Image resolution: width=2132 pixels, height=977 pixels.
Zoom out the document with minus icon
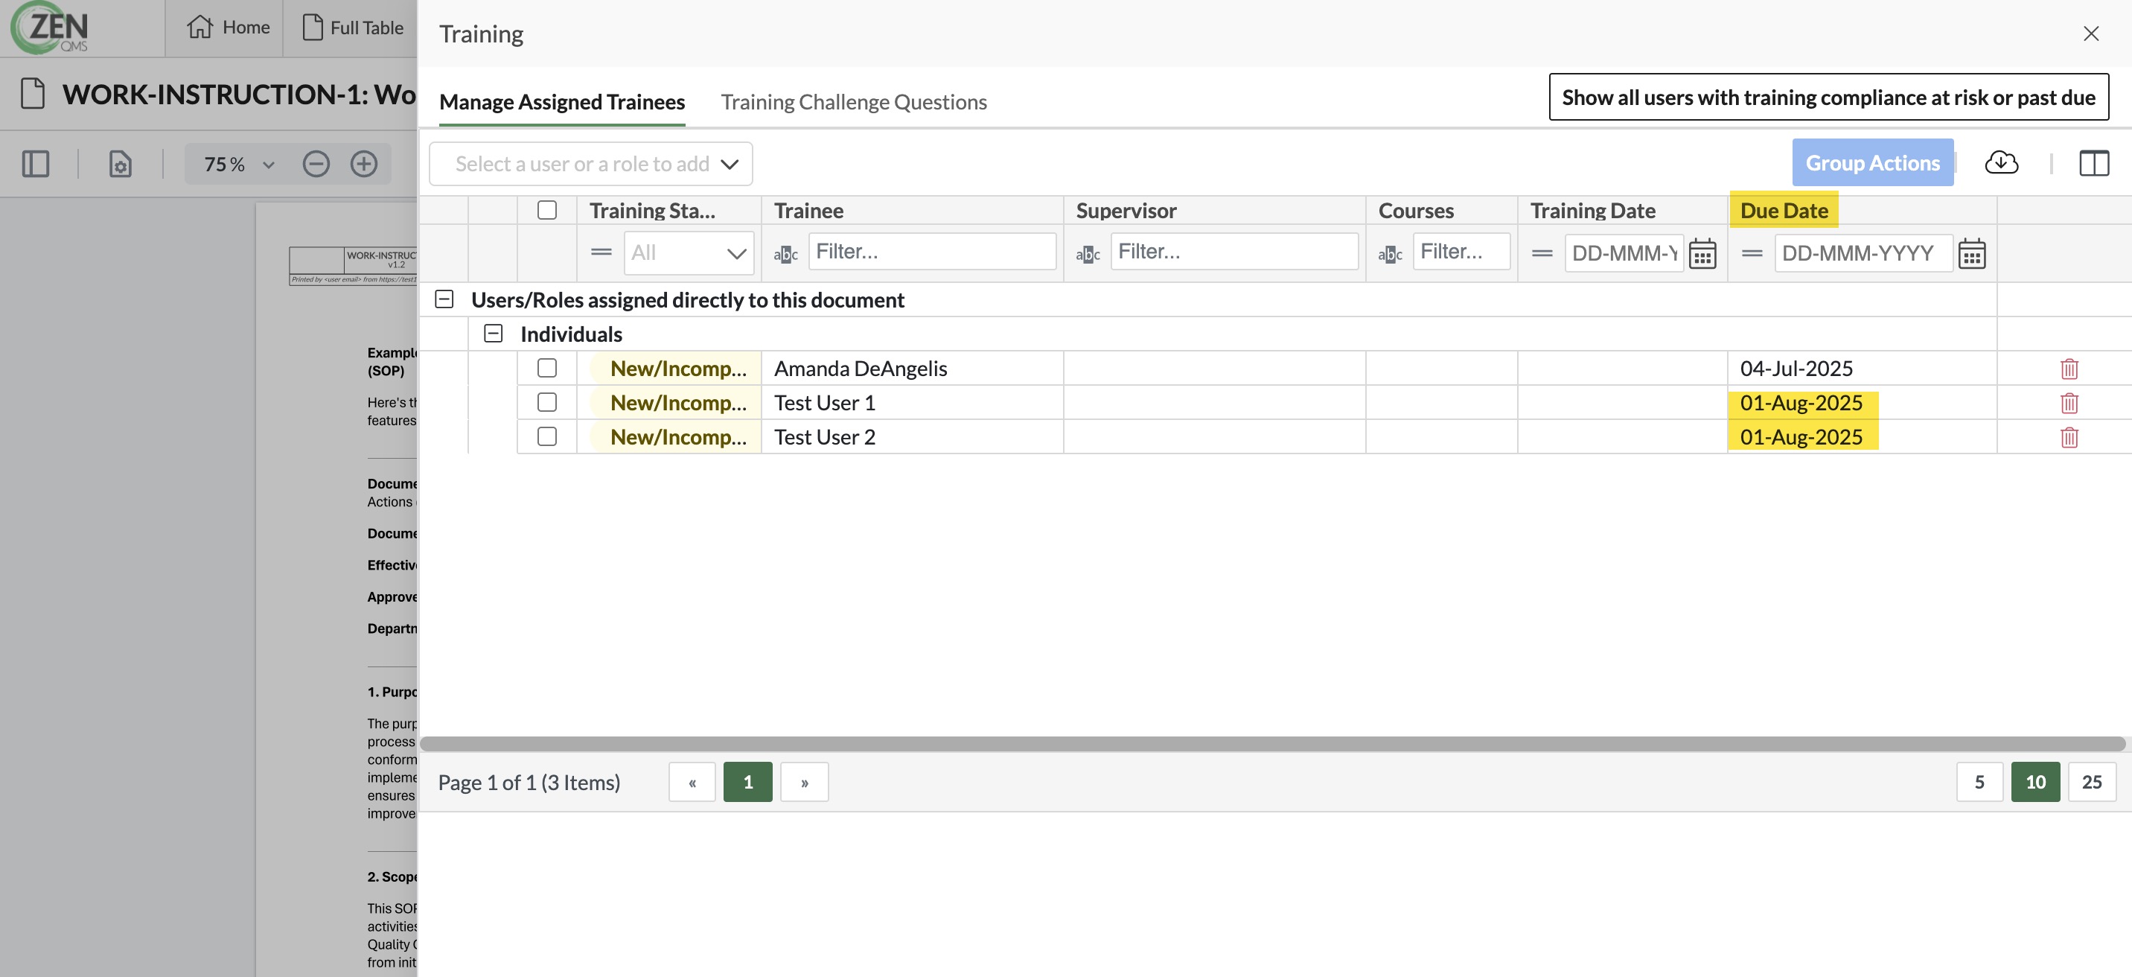click(316, 164)
